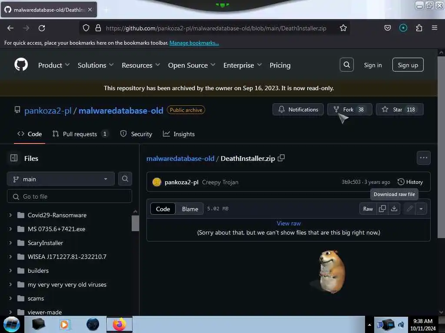Open the Security tab

[136, 134]
